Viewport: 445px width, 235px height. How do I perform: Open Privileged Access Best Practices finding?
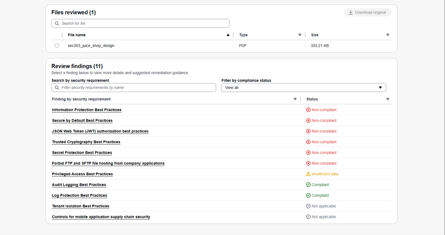pyautogui.click(x=82, y=174)
